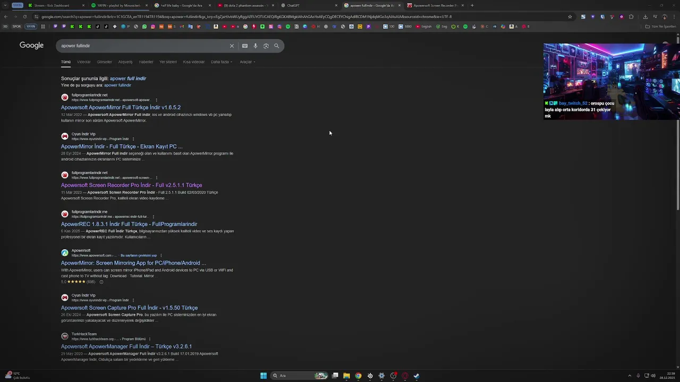Open Apowersoft ApowerMirror Full Türkçe İndir v1.6.5.2
Screen dimensions: 680x382
(x=121, y=107)
